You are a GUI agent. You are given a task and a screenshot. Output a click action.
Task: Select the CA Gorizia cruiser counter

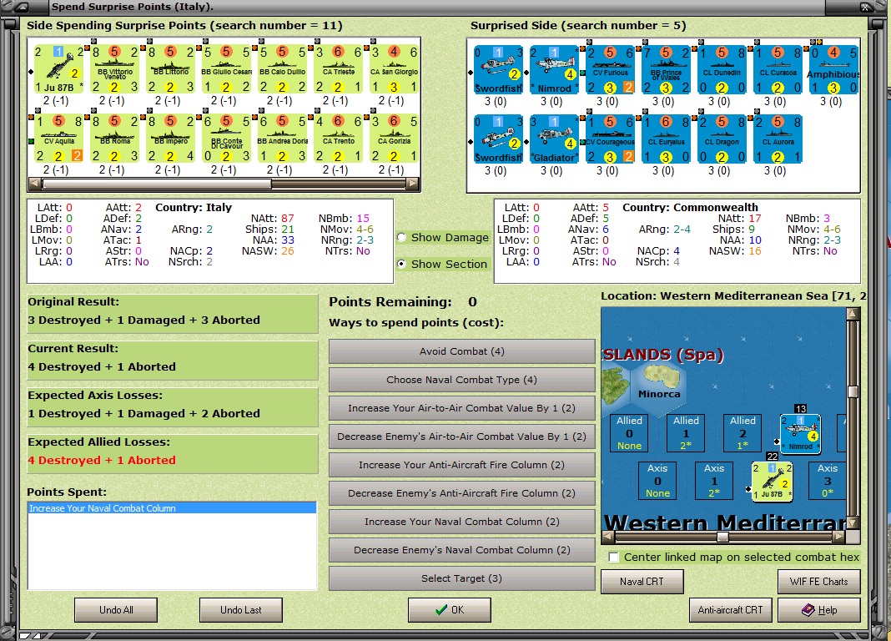coord(395,138)
